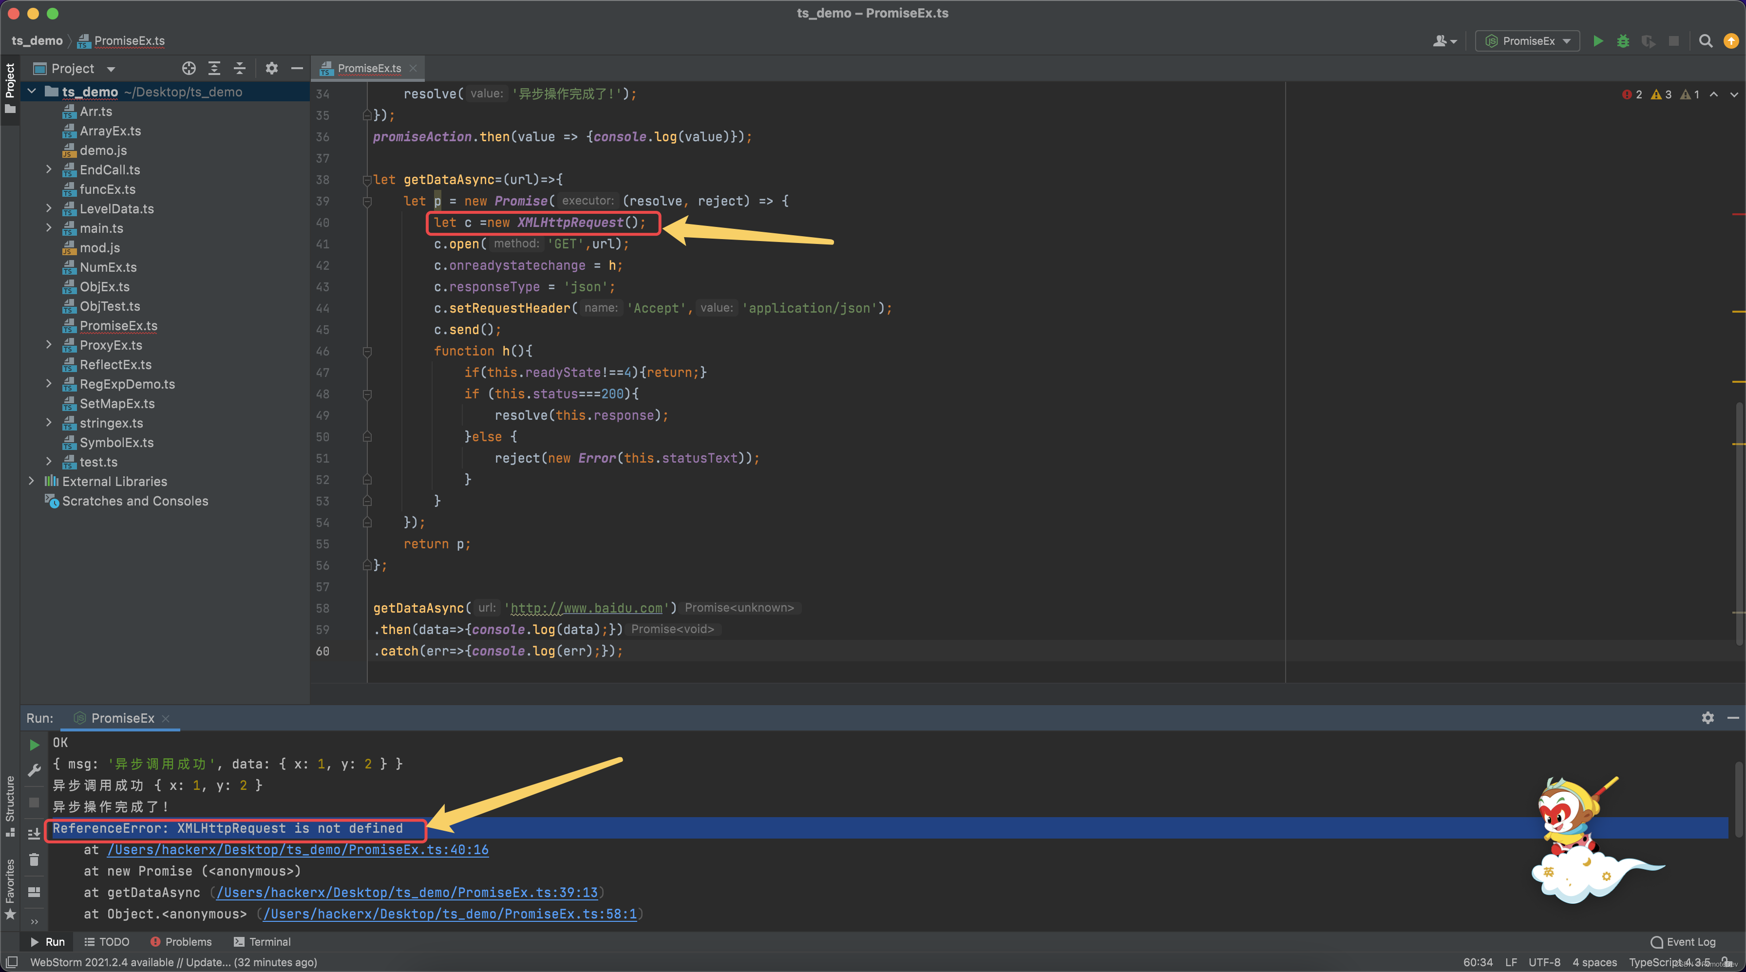Open Project panel settings with the gear icon
This screenshot has height=972, width=1746.
point(271,68)
